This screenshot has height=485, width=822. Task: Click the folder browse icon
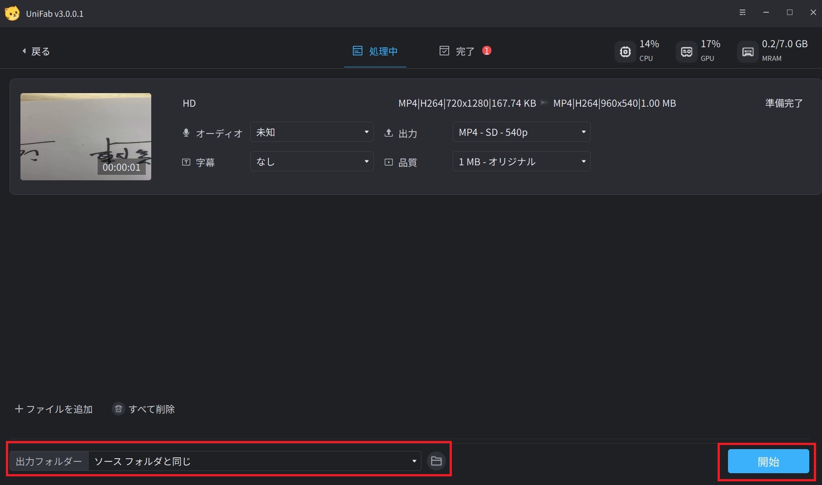(436, 461)
